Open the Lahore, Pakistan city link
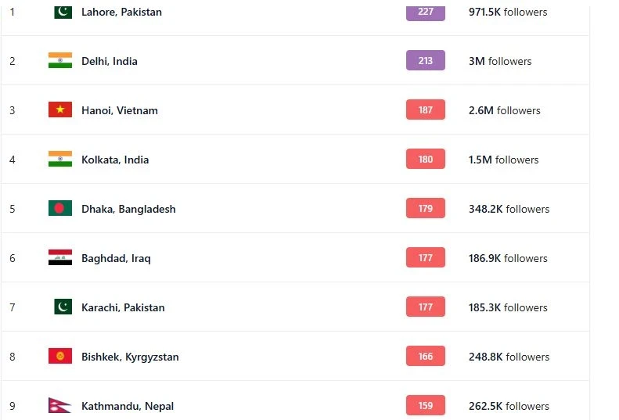Image resolution: width=619 pixels, height=420 pixels. click(x=121, y=13)
